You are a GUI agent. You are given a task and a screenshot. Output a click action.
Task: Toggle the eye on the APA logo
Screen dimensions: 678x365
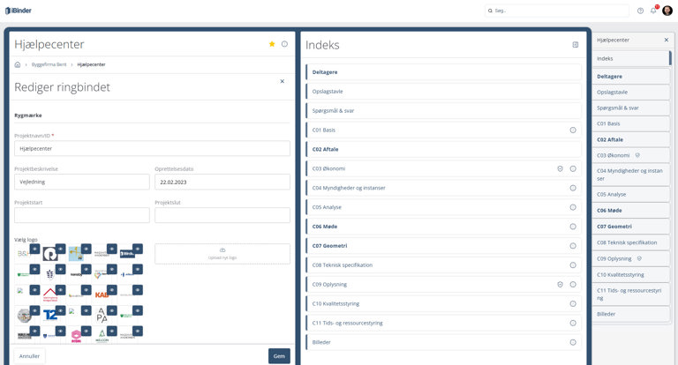tap(112, 310)
